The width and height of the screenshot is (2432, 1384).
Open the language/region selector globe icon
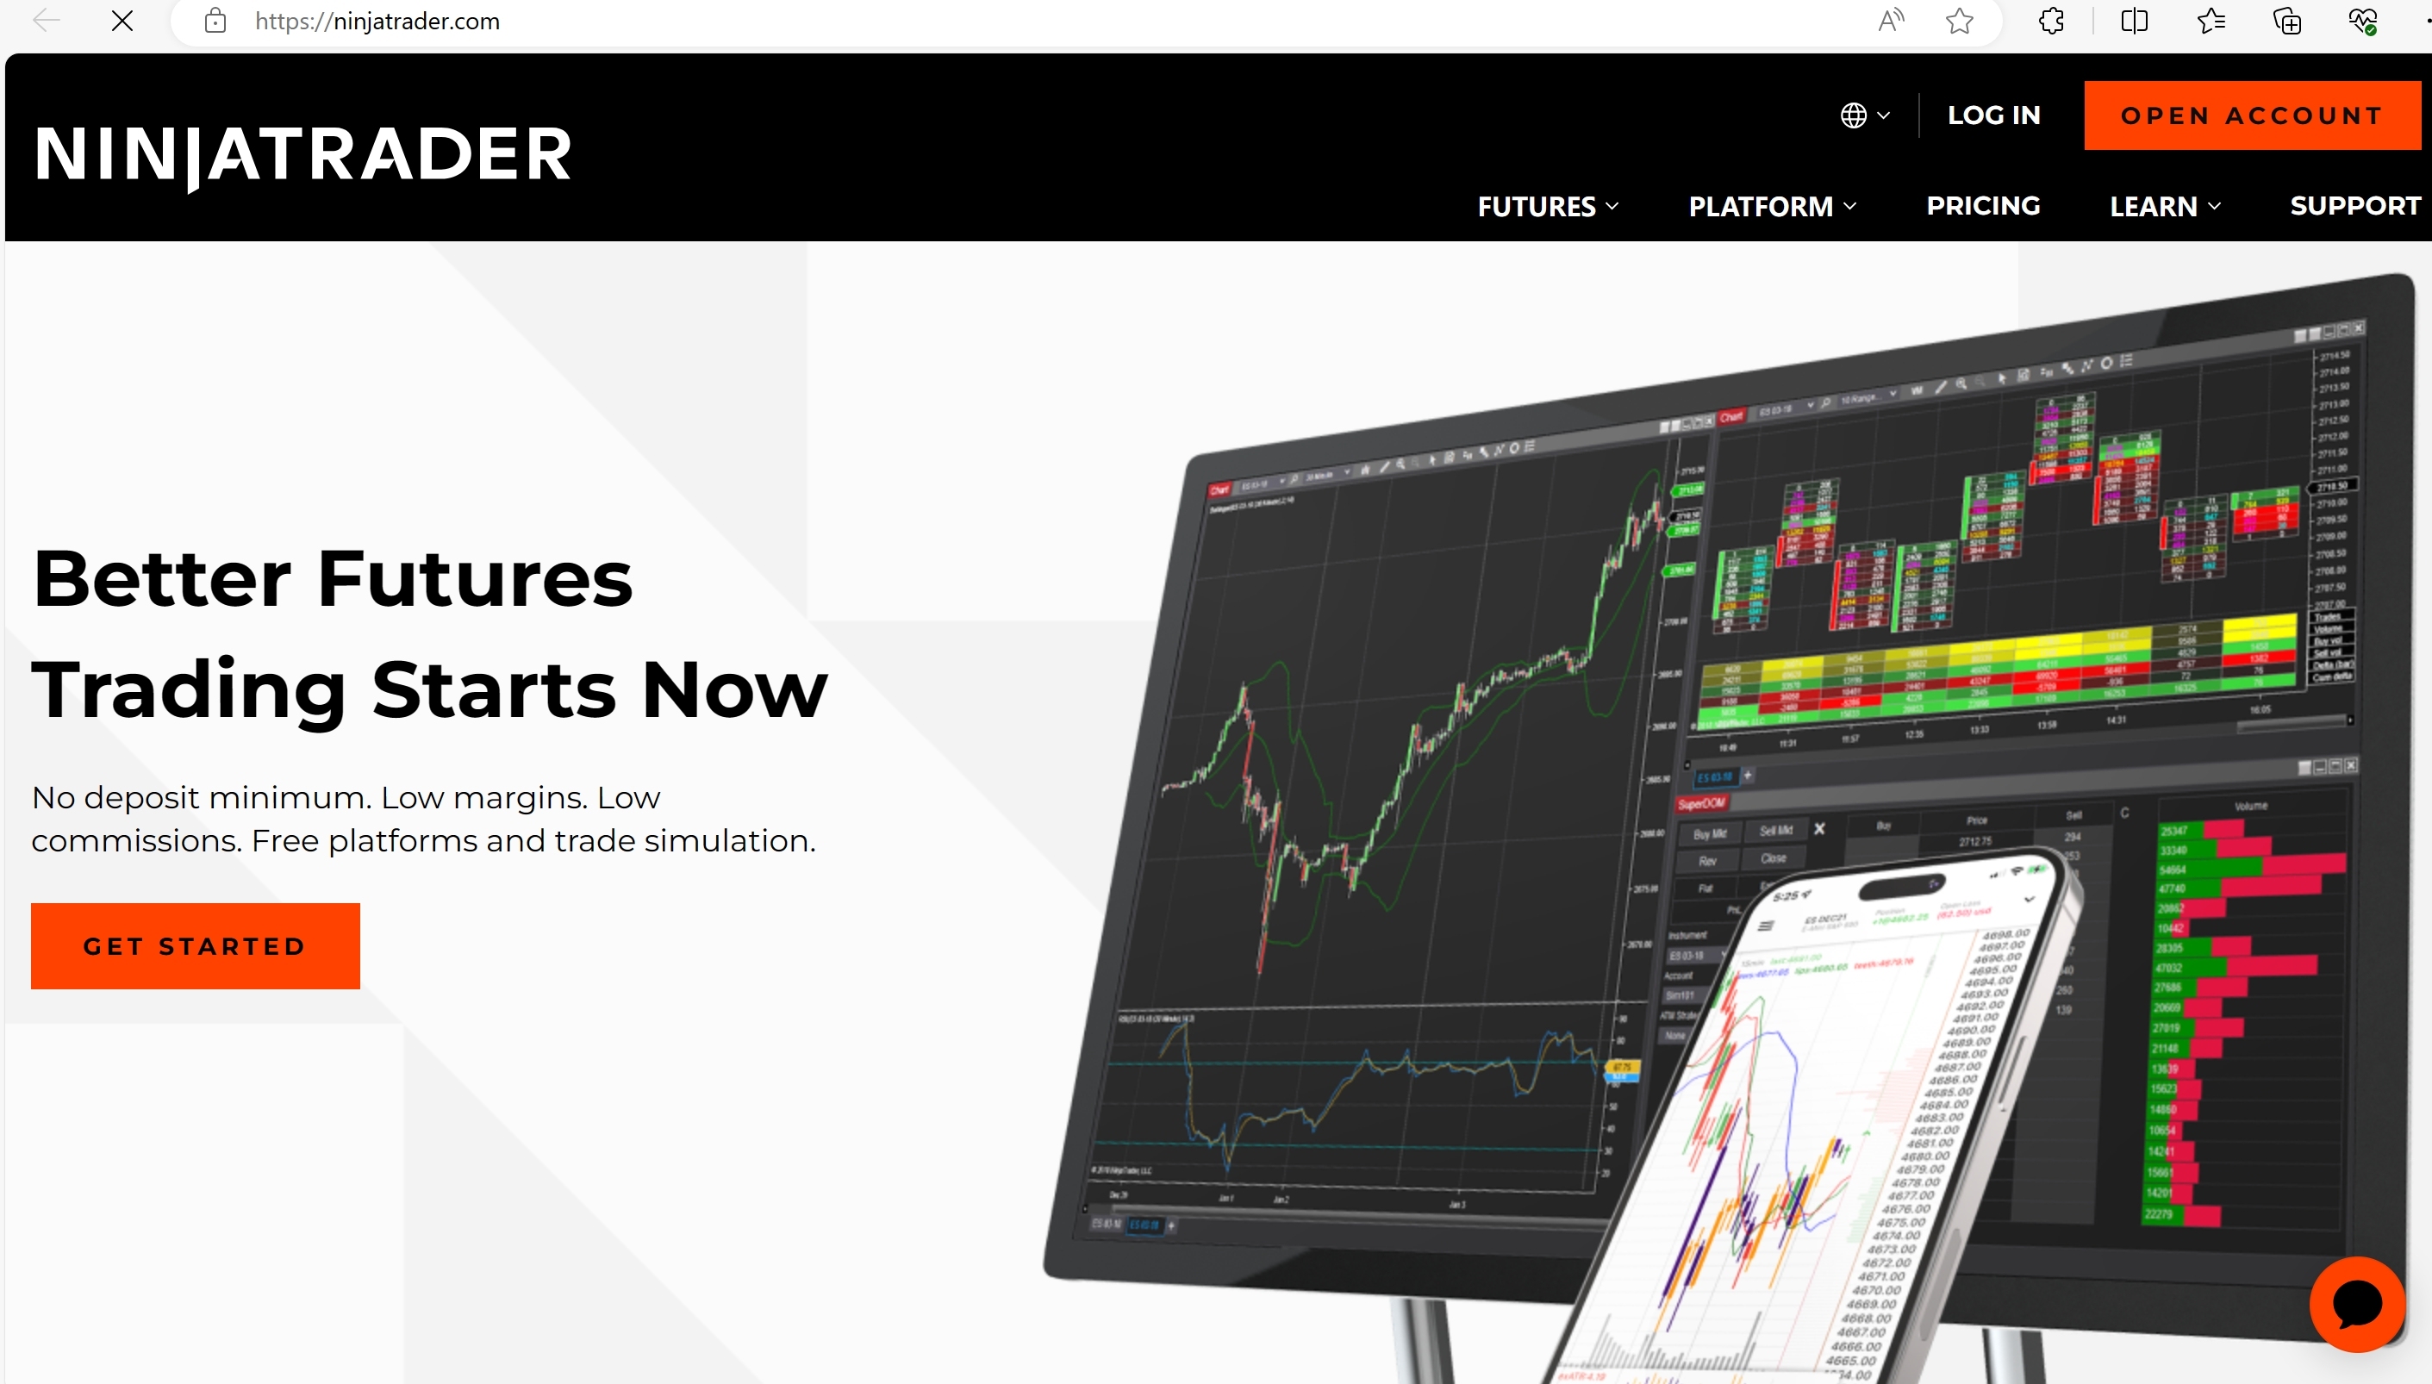tap(1855, 114)
